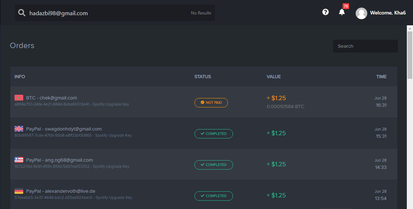The width and height of the screenshot is (413, 209).
Task: Click the NOT PAID status badge
Action: [x=211, y=103]
